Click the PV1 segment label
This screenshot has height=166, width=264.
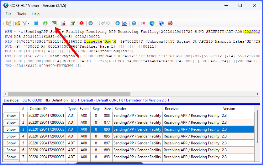point(8,46)
